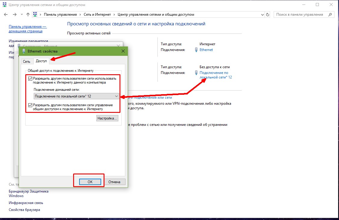Screen dimensions: 339x220
Task: Click Общий доступ к подключению к Интернету label
Action: 61,71
